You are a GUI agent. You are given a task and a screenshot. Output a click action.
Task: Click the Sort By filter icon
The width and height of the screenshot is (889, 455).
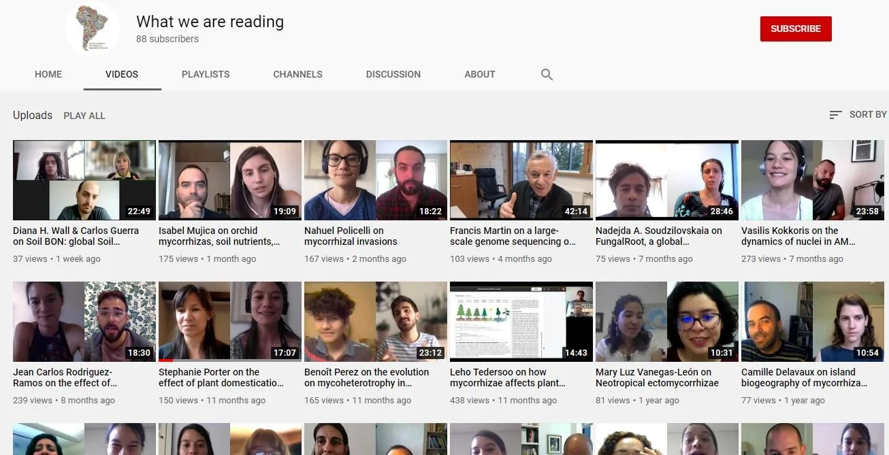tap(835, 114)
